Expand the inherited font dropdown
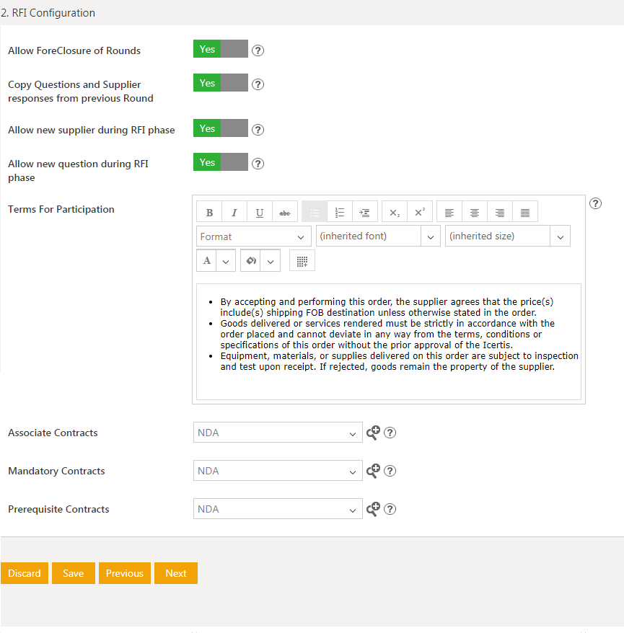The height and width of the screenshot is (633, 624). pos(378,236)
